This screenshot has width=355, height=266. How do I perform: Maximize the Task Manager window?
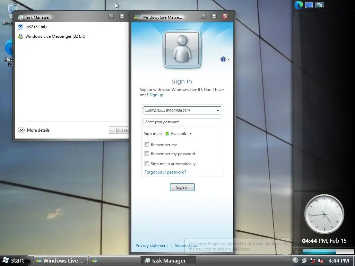point(122,16)
